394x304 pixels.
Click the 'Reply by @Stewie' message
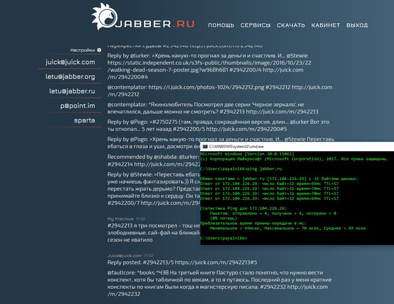coord(153,189)
